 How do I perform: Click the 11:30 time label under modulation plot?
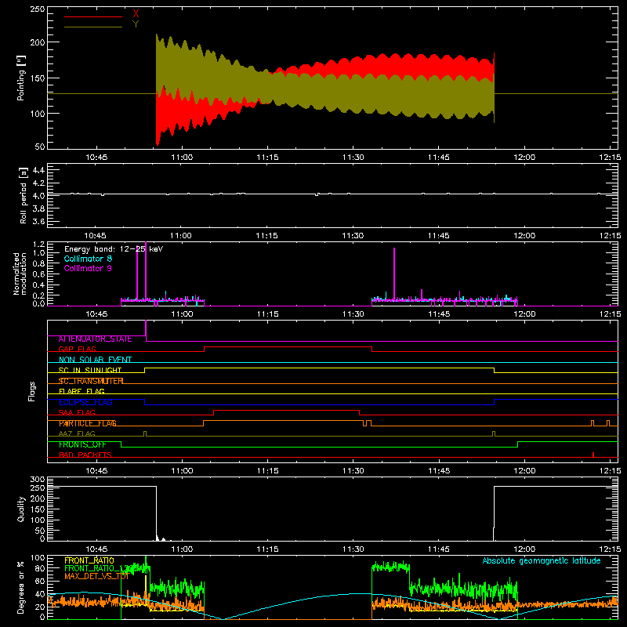353,314
